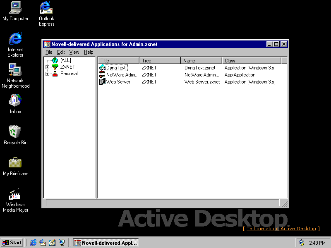
Task: Click .DynaText.zxnet name cell
Action: pos(199,68)
